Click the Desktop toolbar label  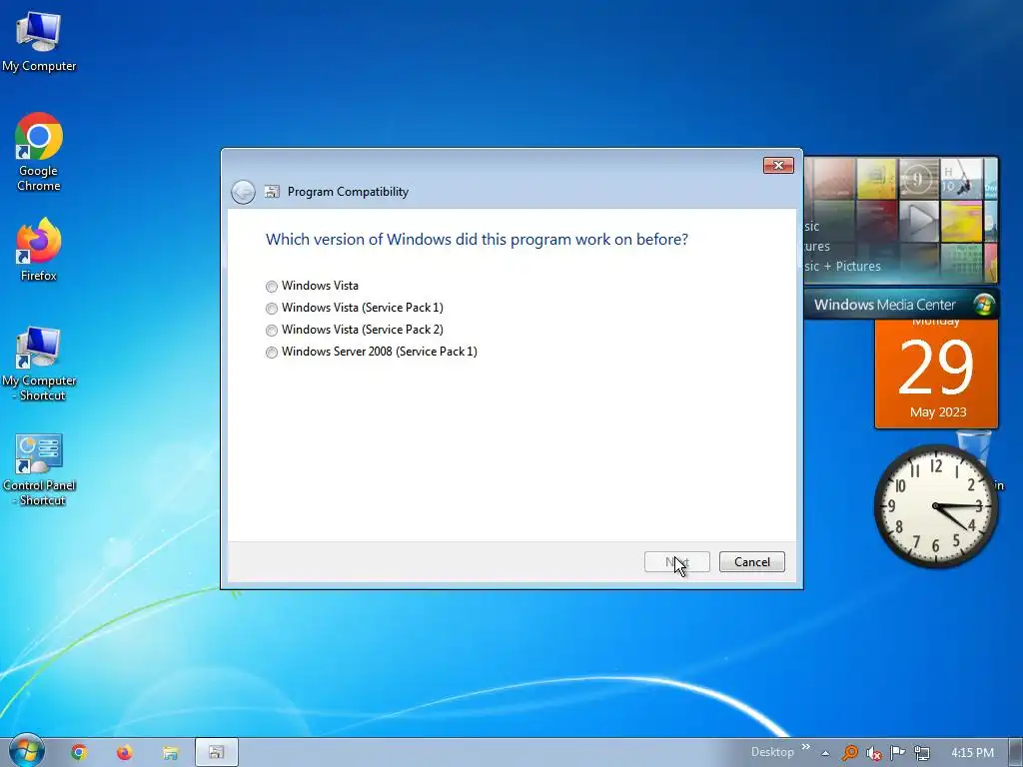(772, 752)
